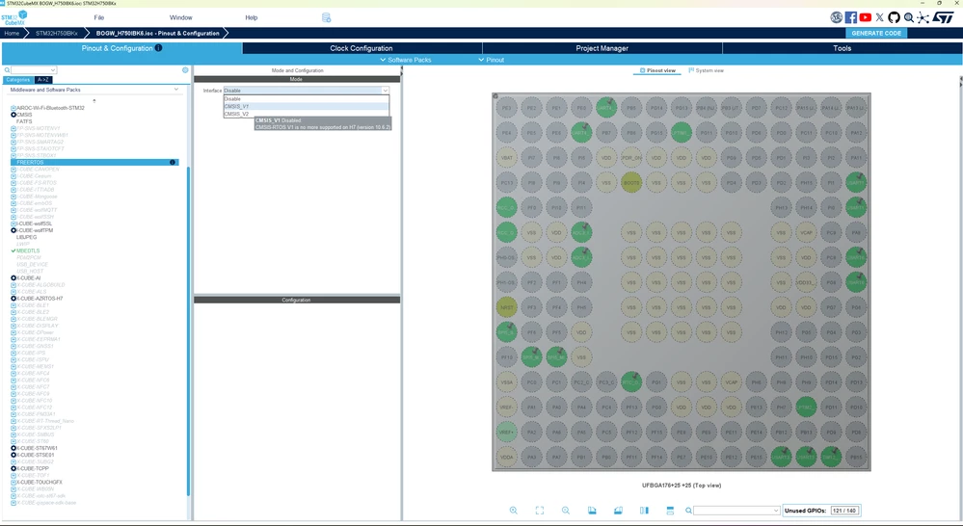
Task: Click STM32H750IBKx in the breadcrumb
Action: pyautogui.click(x=57, y=33)
